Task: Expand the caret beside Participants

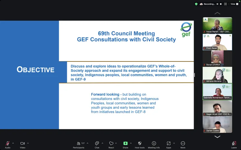Action: 87,143
